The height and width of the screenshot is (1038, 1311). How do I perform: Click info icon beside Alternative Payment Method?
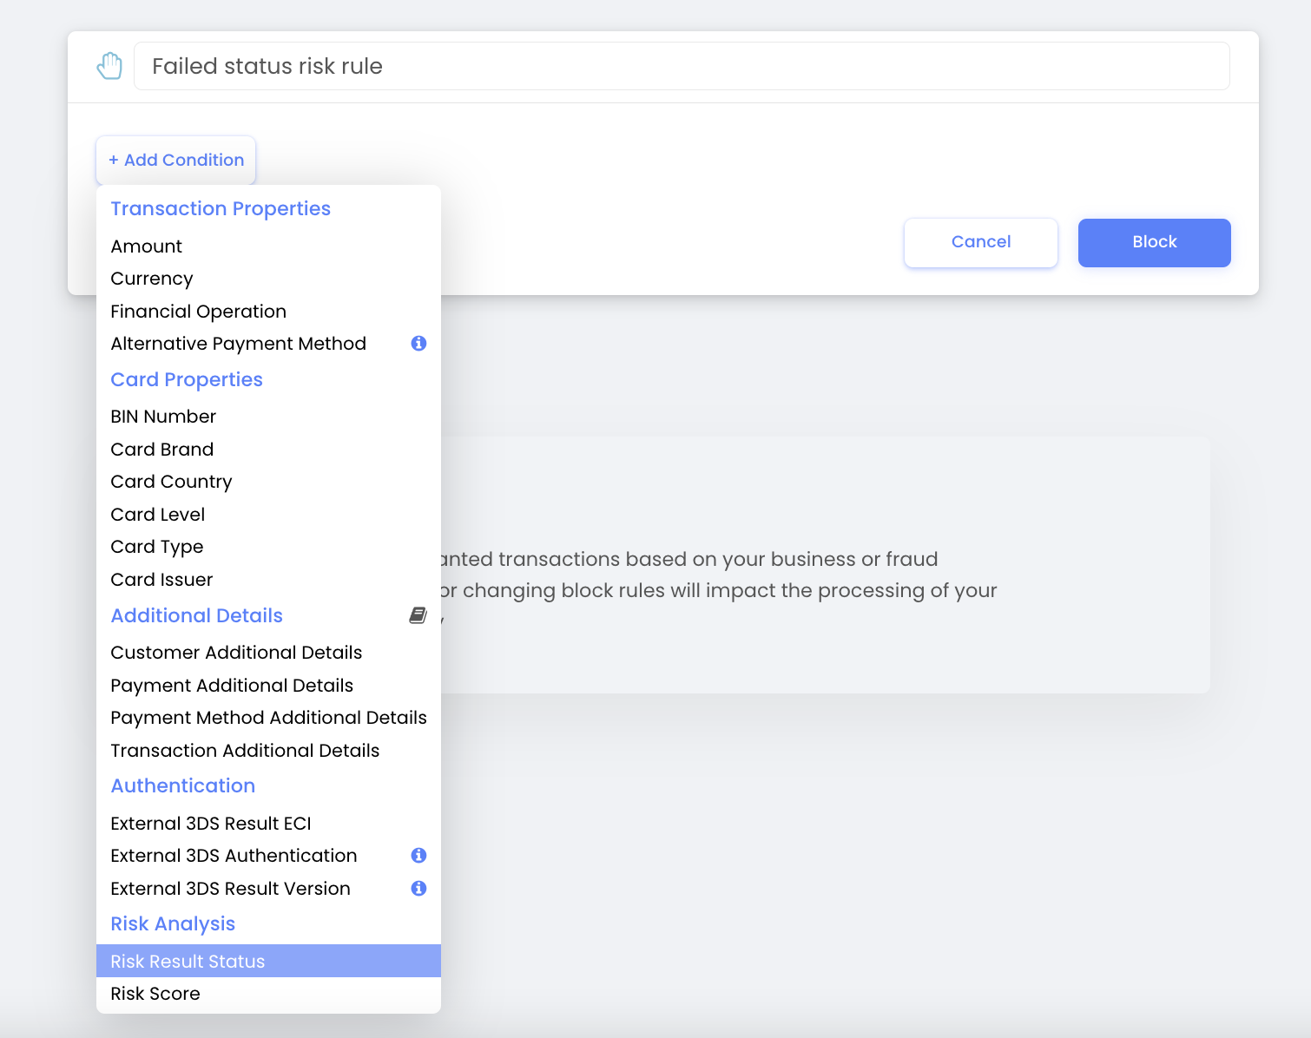[418, 344]
